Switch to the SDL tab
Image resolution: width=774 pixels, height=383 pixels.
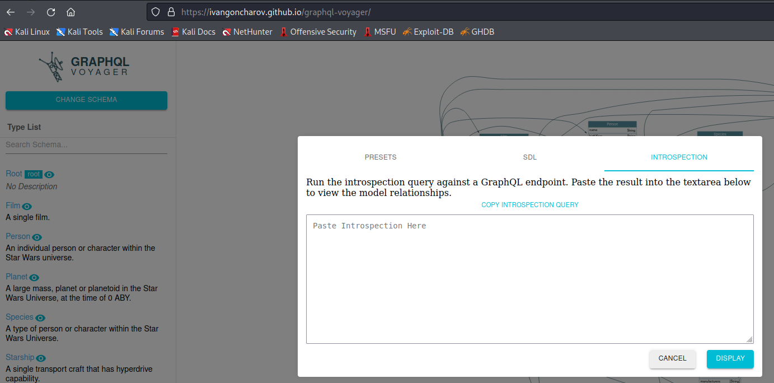coord(529,157)
